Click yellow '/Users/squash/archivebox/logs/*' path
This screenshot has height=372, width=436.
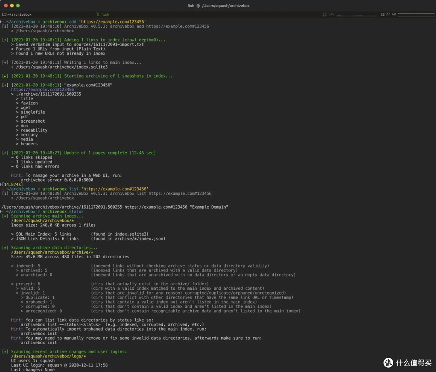click(x=49, y=356)
